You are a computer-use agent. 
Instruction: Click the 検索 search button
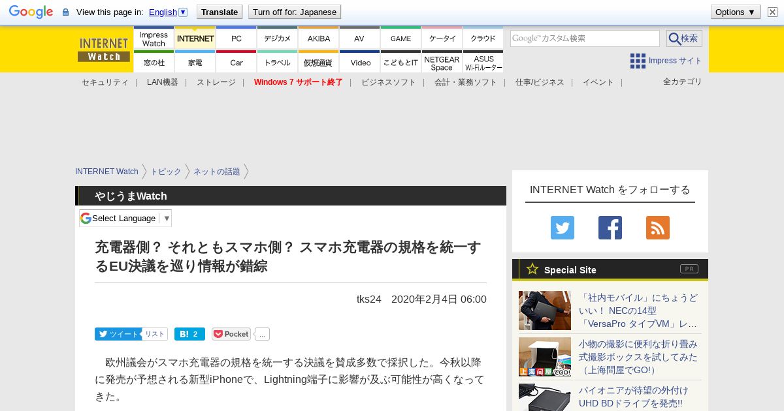[x=684, y=38]
